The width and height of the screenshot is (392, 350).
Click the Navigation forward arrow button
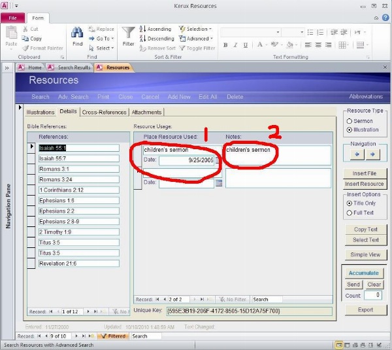click(x=372, y=154)
